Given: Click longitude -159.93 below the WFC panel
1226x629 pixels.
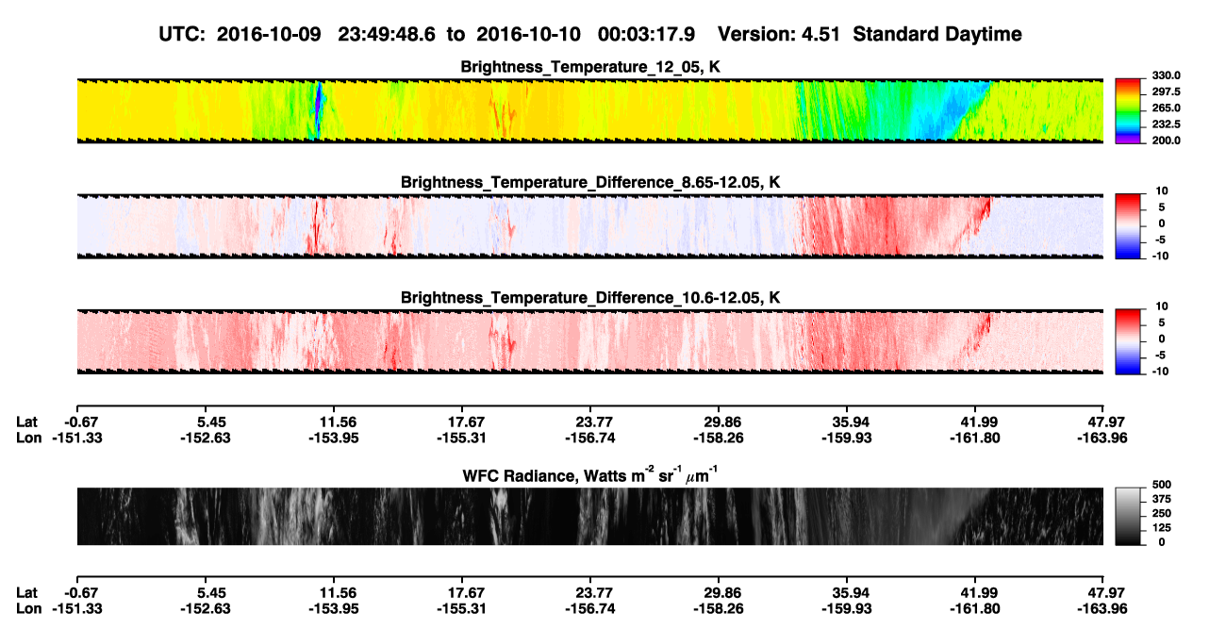Looking at the screenshot, I should (847, 608).
